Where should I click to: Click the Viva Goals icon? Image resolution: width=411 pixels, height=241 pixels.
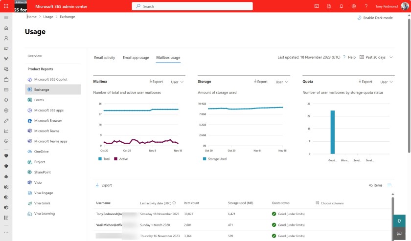pyautogui.click(x=30, y=203)
